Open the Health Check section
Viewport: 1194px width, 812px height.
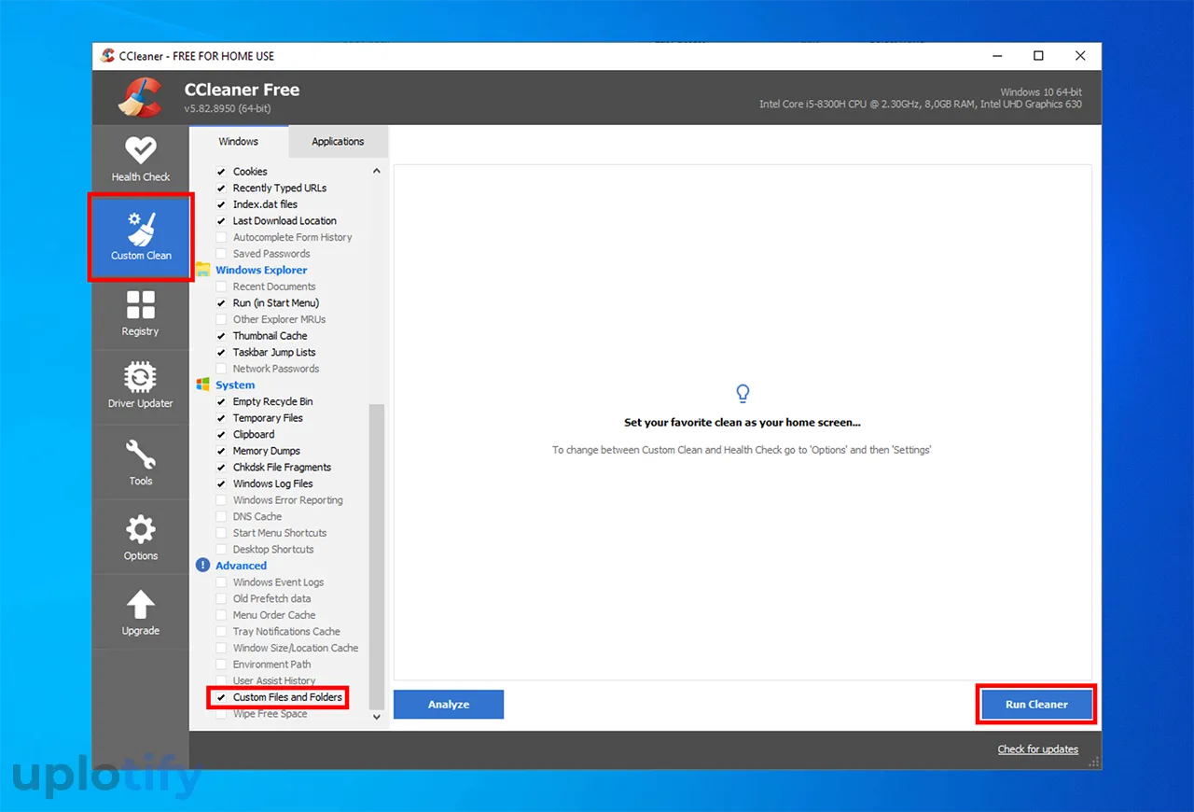point(141,159)
